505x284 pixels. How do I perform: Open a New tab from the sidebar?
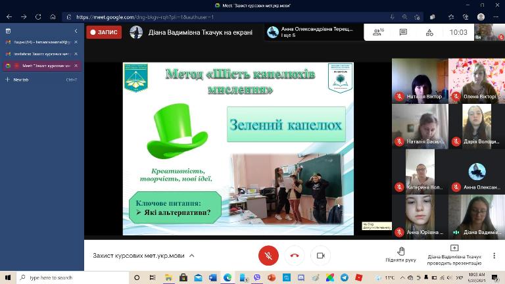(20, 80)
